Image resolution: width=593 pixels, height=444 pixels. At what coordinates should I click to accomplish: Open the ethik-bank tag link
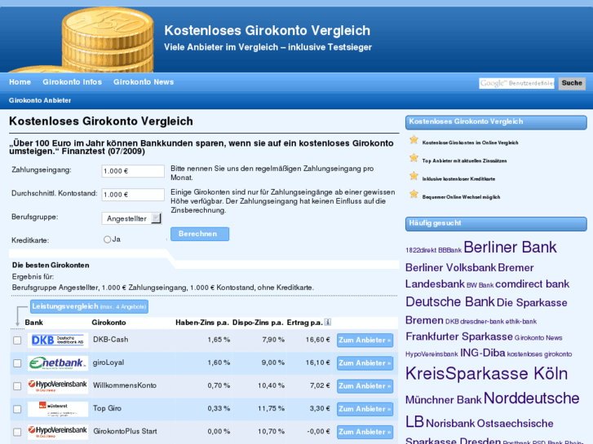520,322
